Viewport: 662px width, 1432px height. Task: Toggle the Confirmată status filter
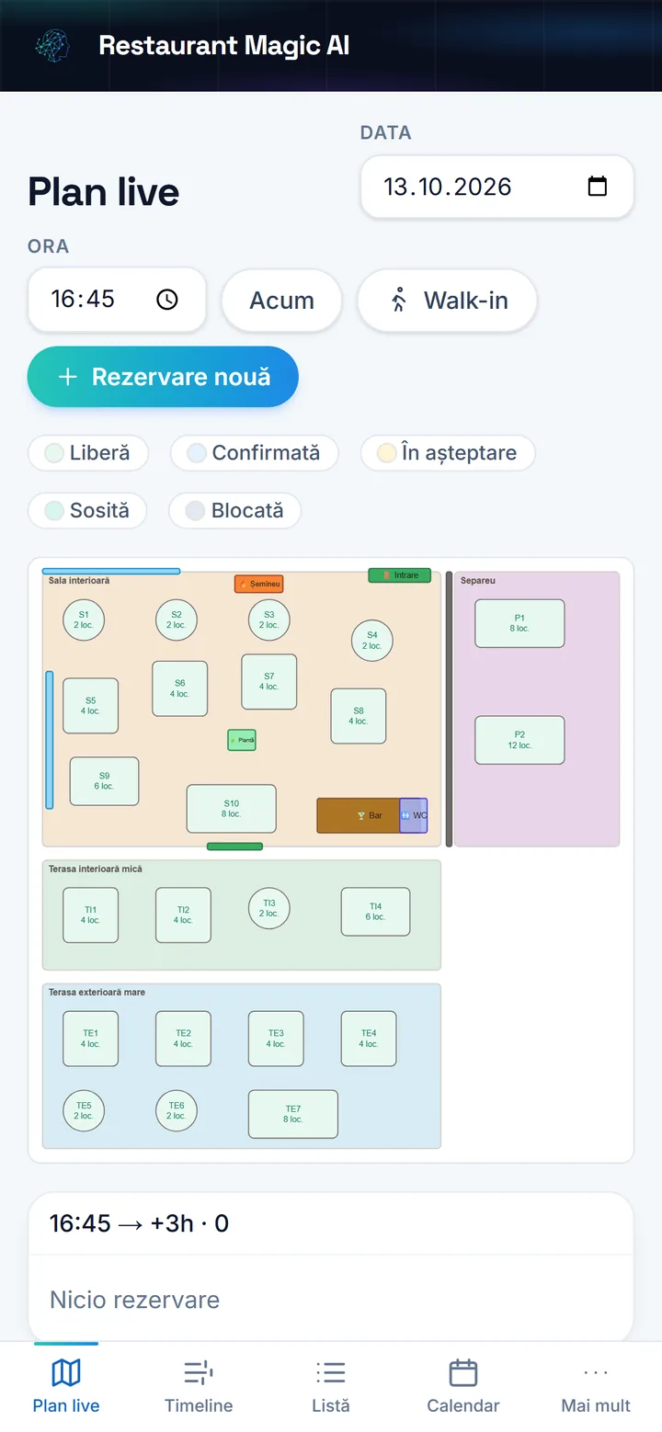(x=254, y=453)
